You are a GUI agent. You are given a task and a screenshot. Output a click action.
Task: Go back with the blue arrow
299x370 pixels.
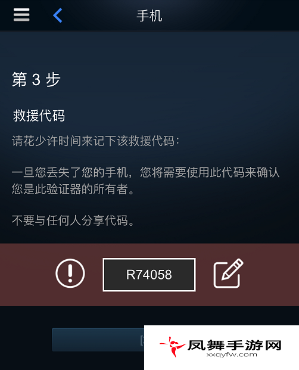pyautogui.click(x=58, y=15)
